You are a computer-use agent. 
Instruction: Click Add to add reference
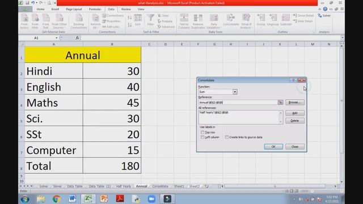click(x=295, y=113)
